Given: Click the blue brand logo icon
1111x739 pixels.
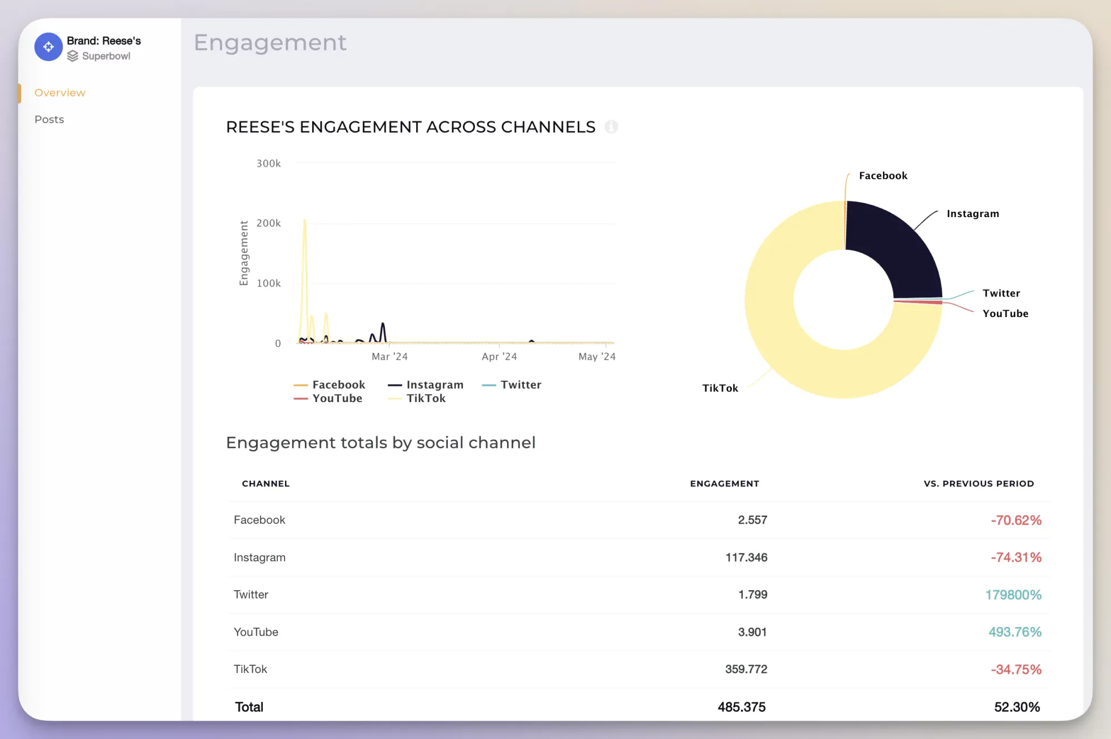Looking at the screenshot, I should pyautogui.click(x=48, y=47).
